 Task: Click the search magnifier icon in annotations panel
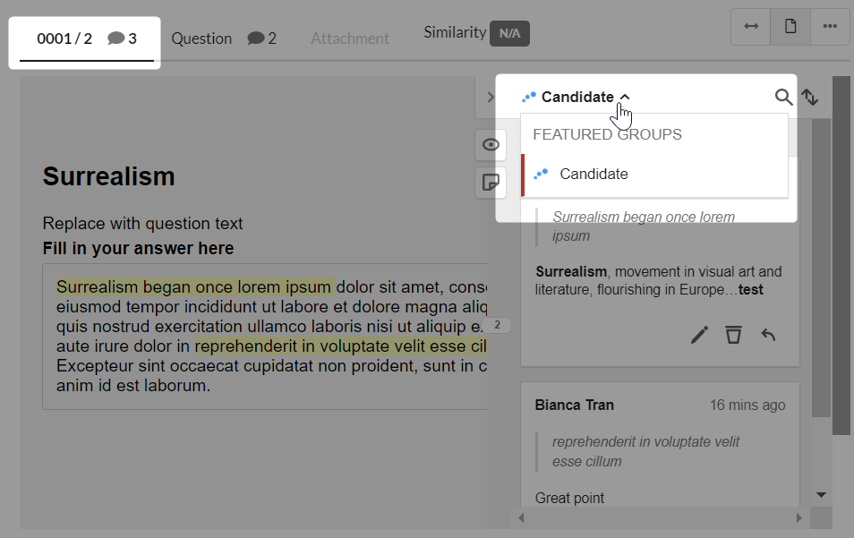(783, 97)
